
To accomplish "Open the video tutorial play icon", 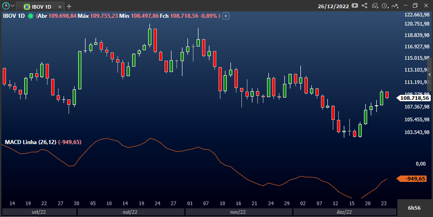I will coord(355,5).
